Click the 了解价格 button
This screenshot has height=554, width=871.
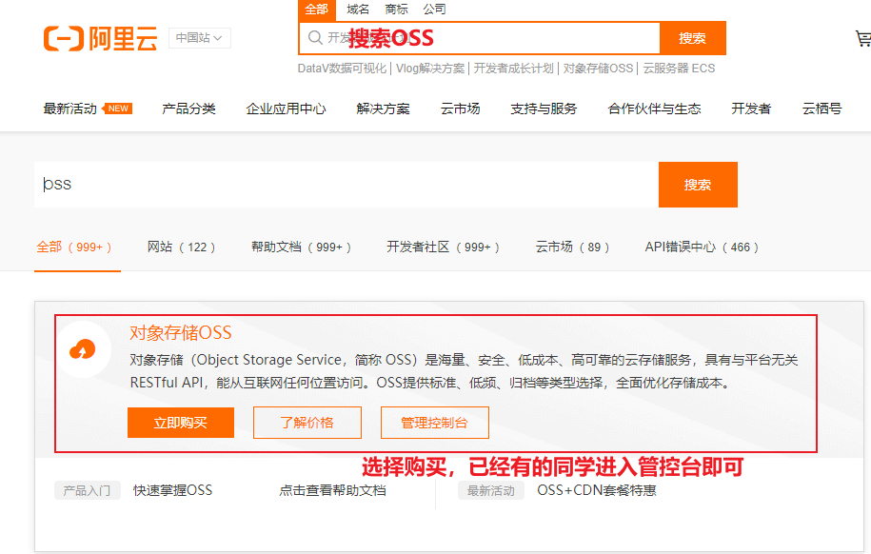[x=307, y=423]
